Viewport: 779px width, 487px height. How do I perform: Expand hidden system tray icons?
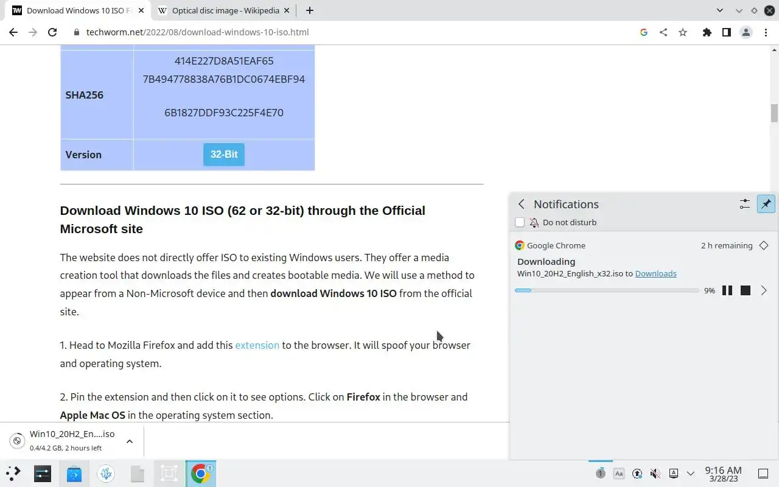coord(691,473)
